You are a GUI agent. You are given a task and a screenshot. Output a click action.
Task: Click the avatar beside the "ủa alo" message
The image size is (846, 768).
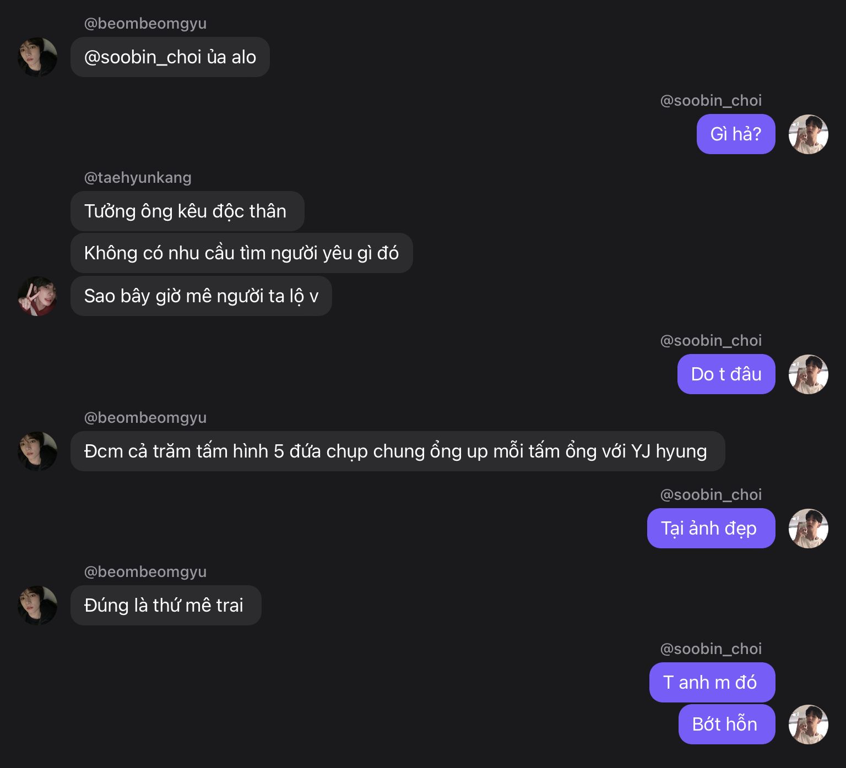(37, 57)
